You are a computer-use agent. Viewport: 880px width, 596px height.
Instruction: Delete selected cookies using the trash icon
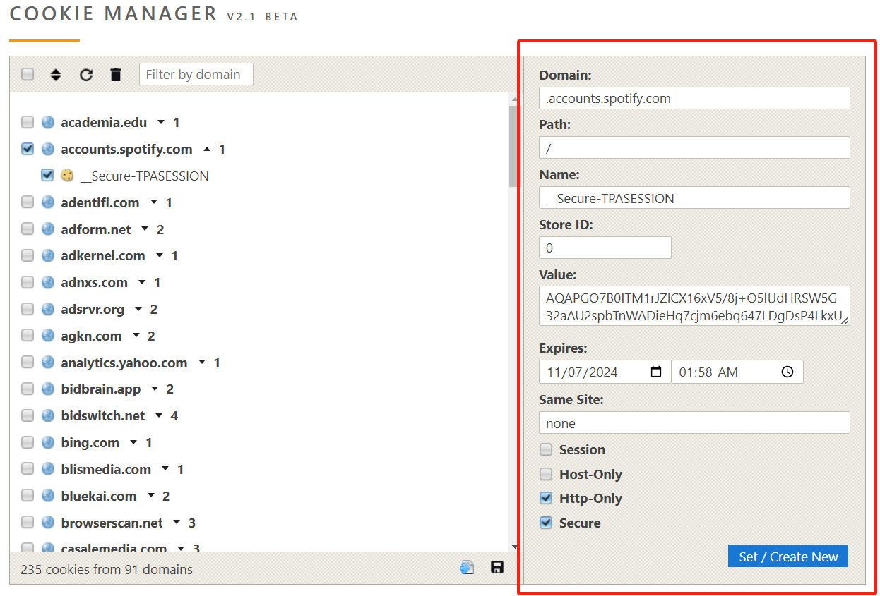coord(115,74)
